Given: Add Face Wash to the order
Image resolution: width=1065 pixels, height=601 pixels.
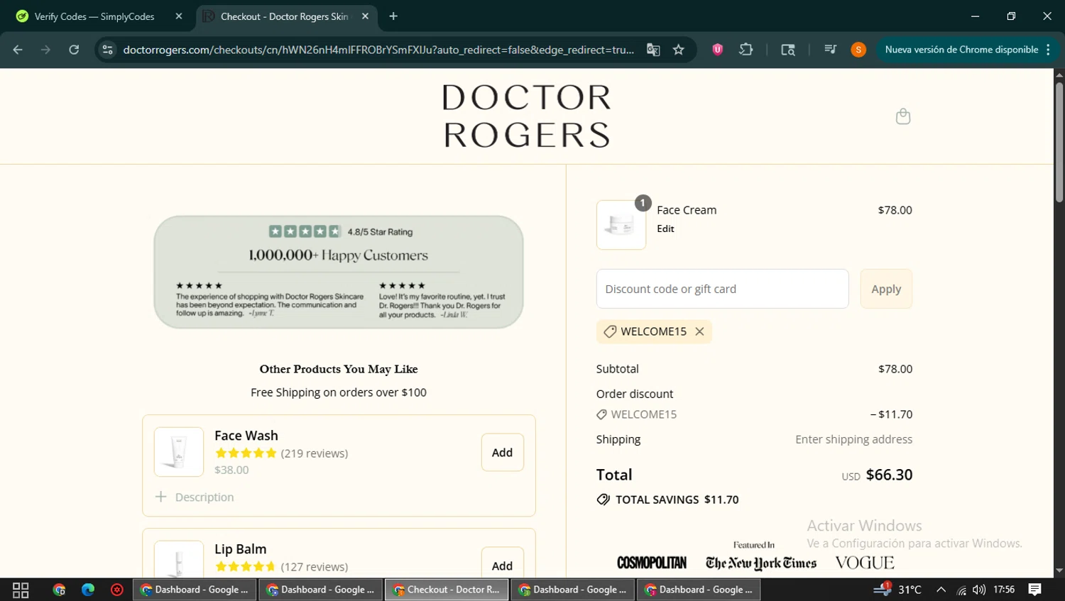Looking at the screenshot, I should point(502,452).
